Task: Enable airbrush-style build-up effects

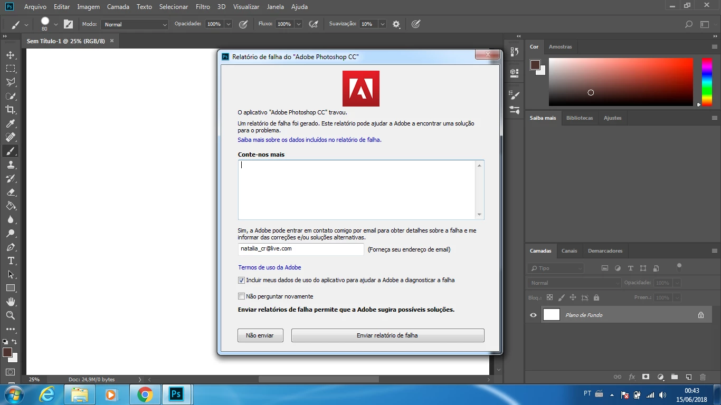Action: [x=314, y=24]
